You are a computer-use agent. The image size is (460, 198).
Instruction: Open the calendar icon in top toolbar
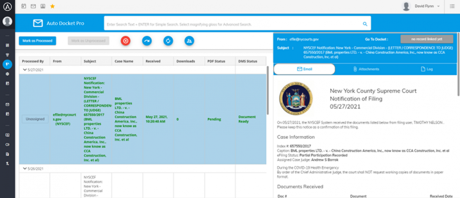pos(24,6)
